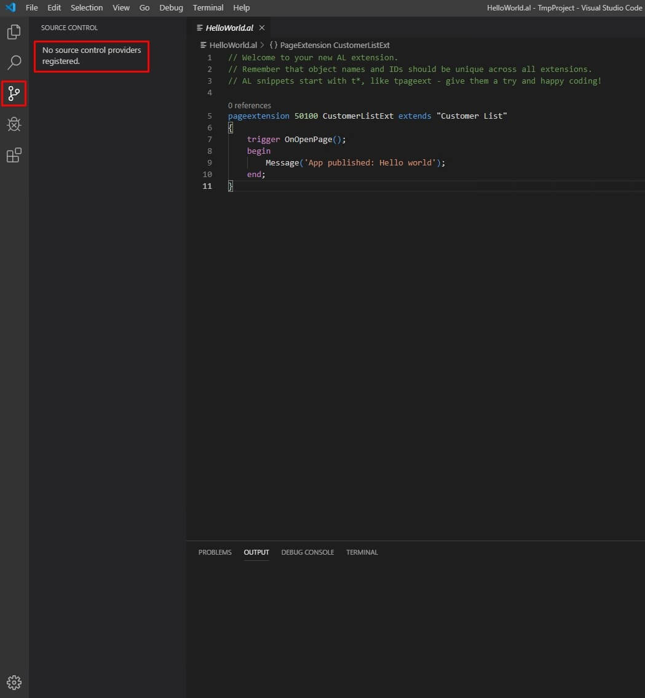This screenshot has width=645, height=698.
Task: Click the 'trigger' keyword on line 7
Action: click(264, 140)
